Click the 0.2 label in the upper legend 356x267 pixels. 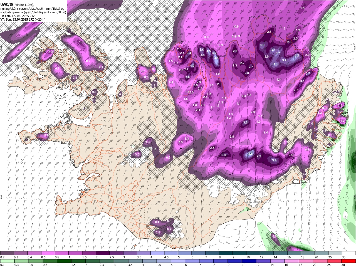pyautogui.click(x=2, y=257)
